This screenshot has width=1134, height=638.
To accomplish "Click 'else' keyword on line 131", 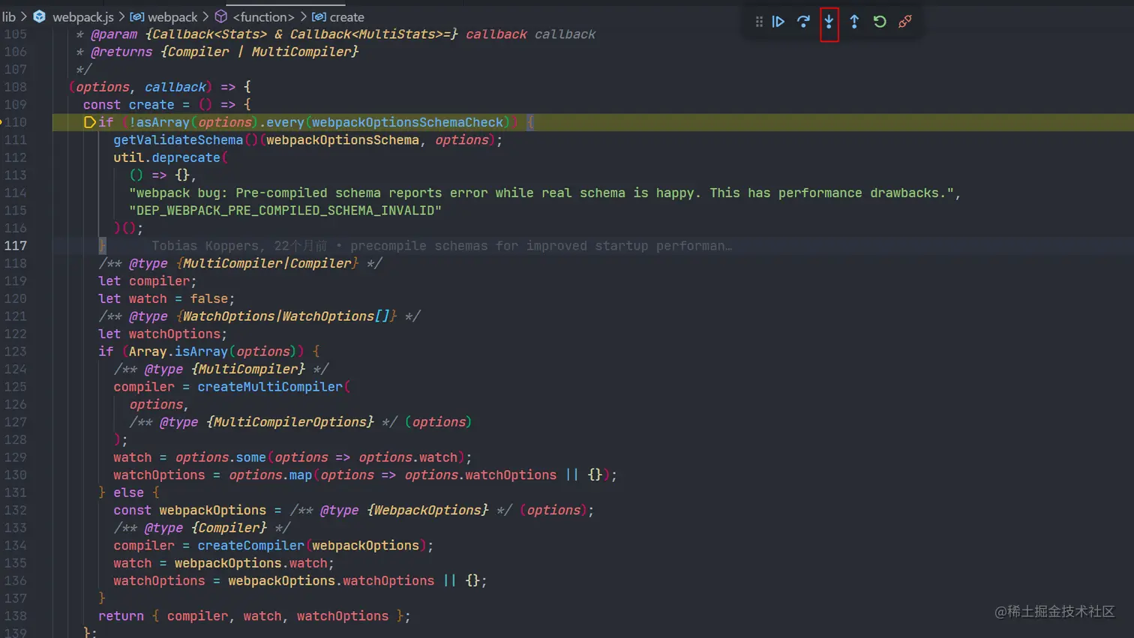I will 128,493.
